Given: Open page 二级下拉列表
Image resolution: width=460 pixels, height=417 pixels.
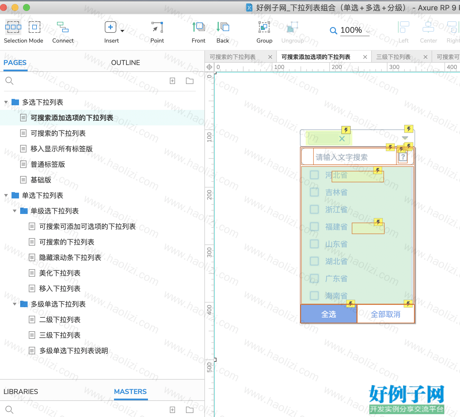Looking at the screenshot, I should [x=60, y=320].
